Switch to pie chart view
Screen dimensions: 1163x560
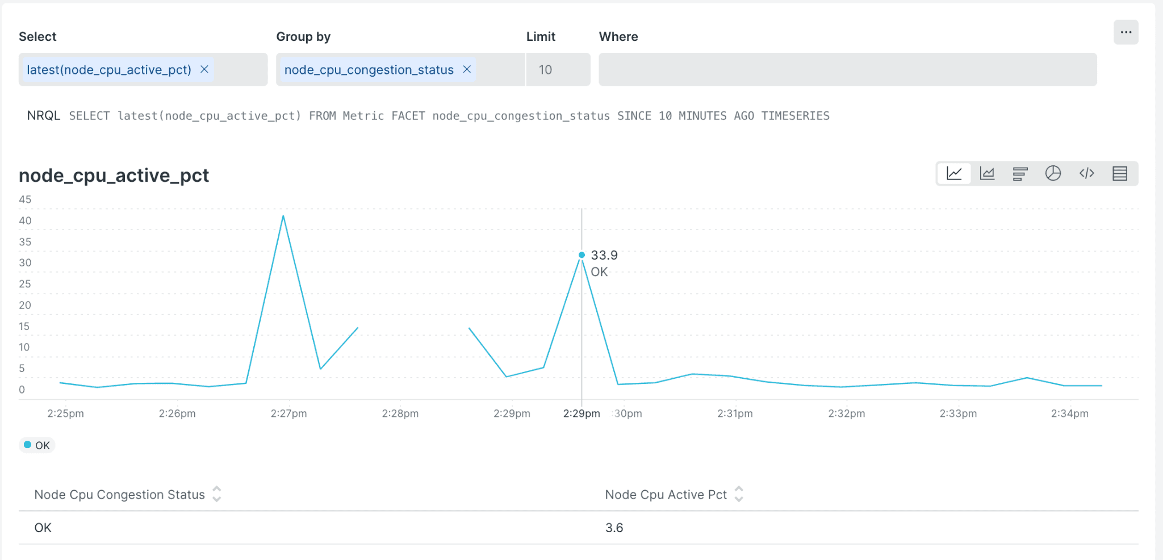(1053, 174)
